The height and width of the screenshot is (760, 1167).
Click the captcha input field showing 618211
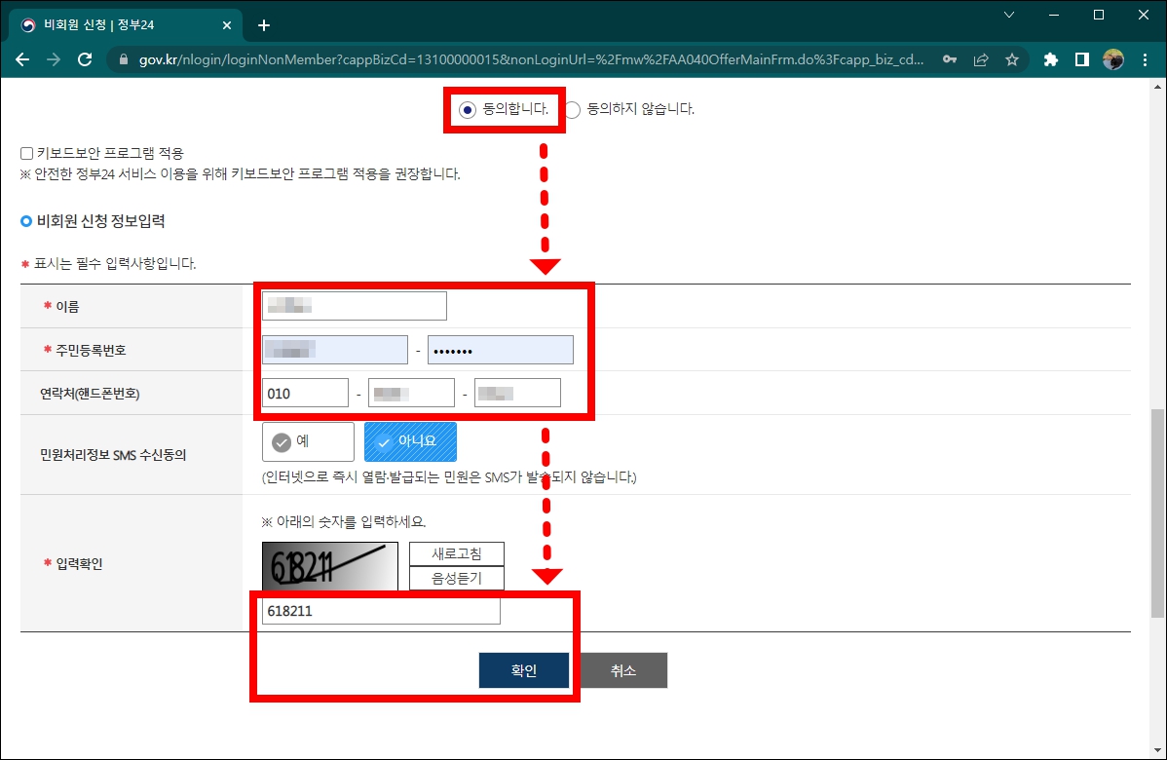coord(380,611)
